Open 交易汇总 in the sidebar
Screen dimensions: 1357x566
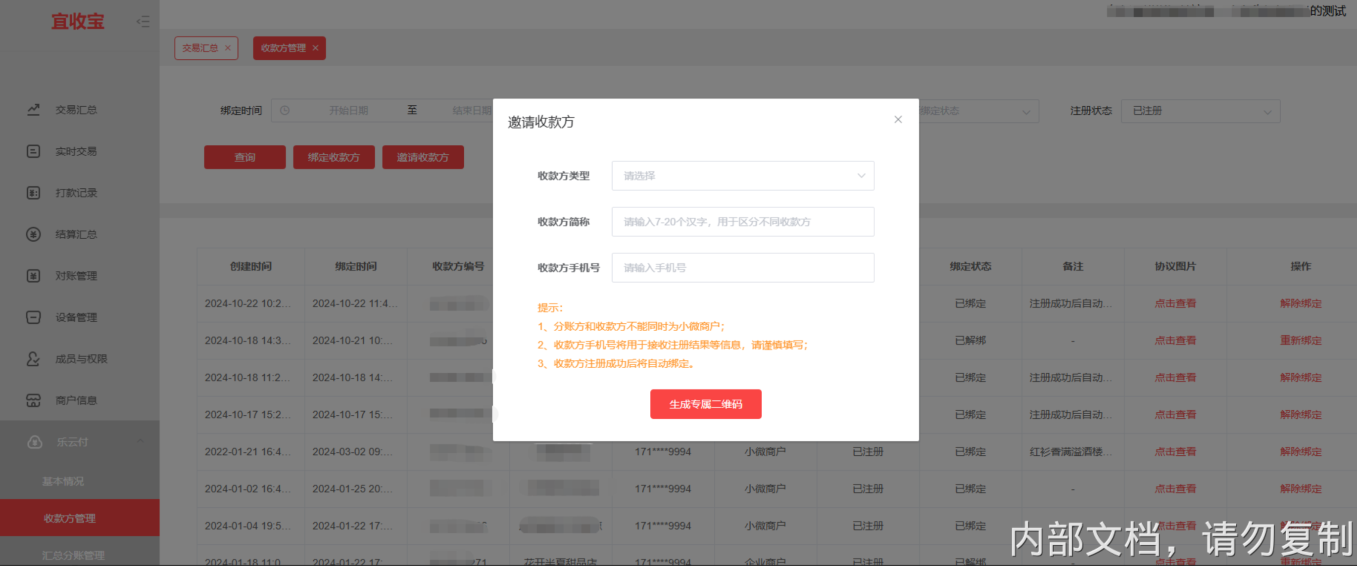click(x=76, y=109)
